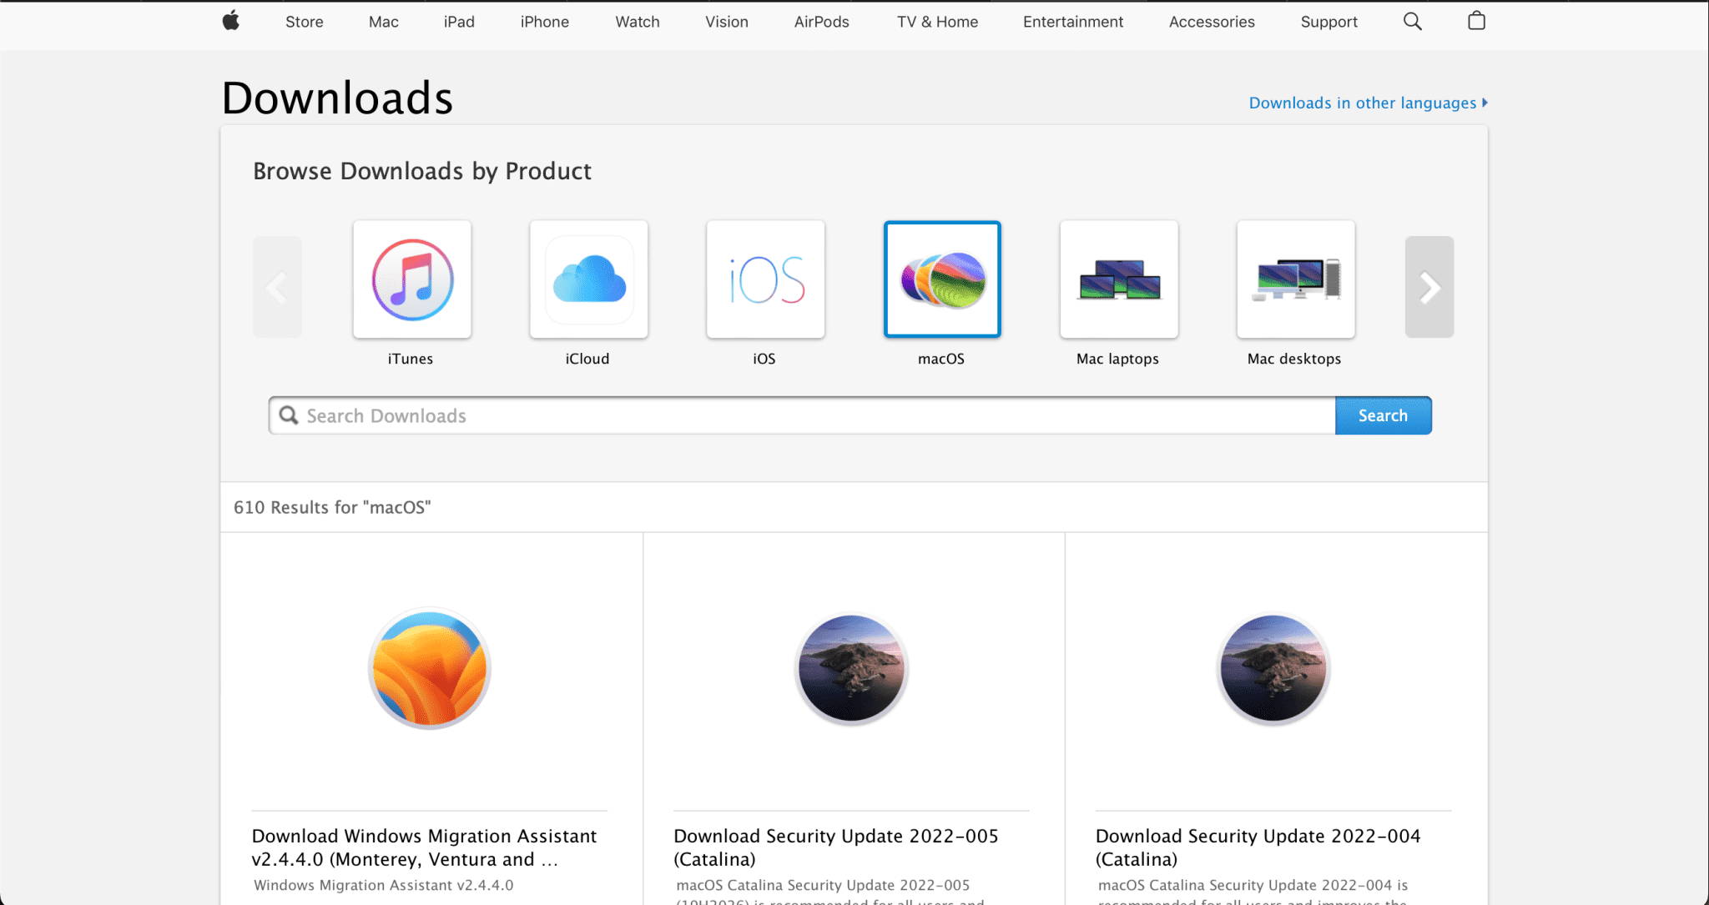Click the left carousel arrow
This screenshot has width=1709, height=905.
coord(277,287)
